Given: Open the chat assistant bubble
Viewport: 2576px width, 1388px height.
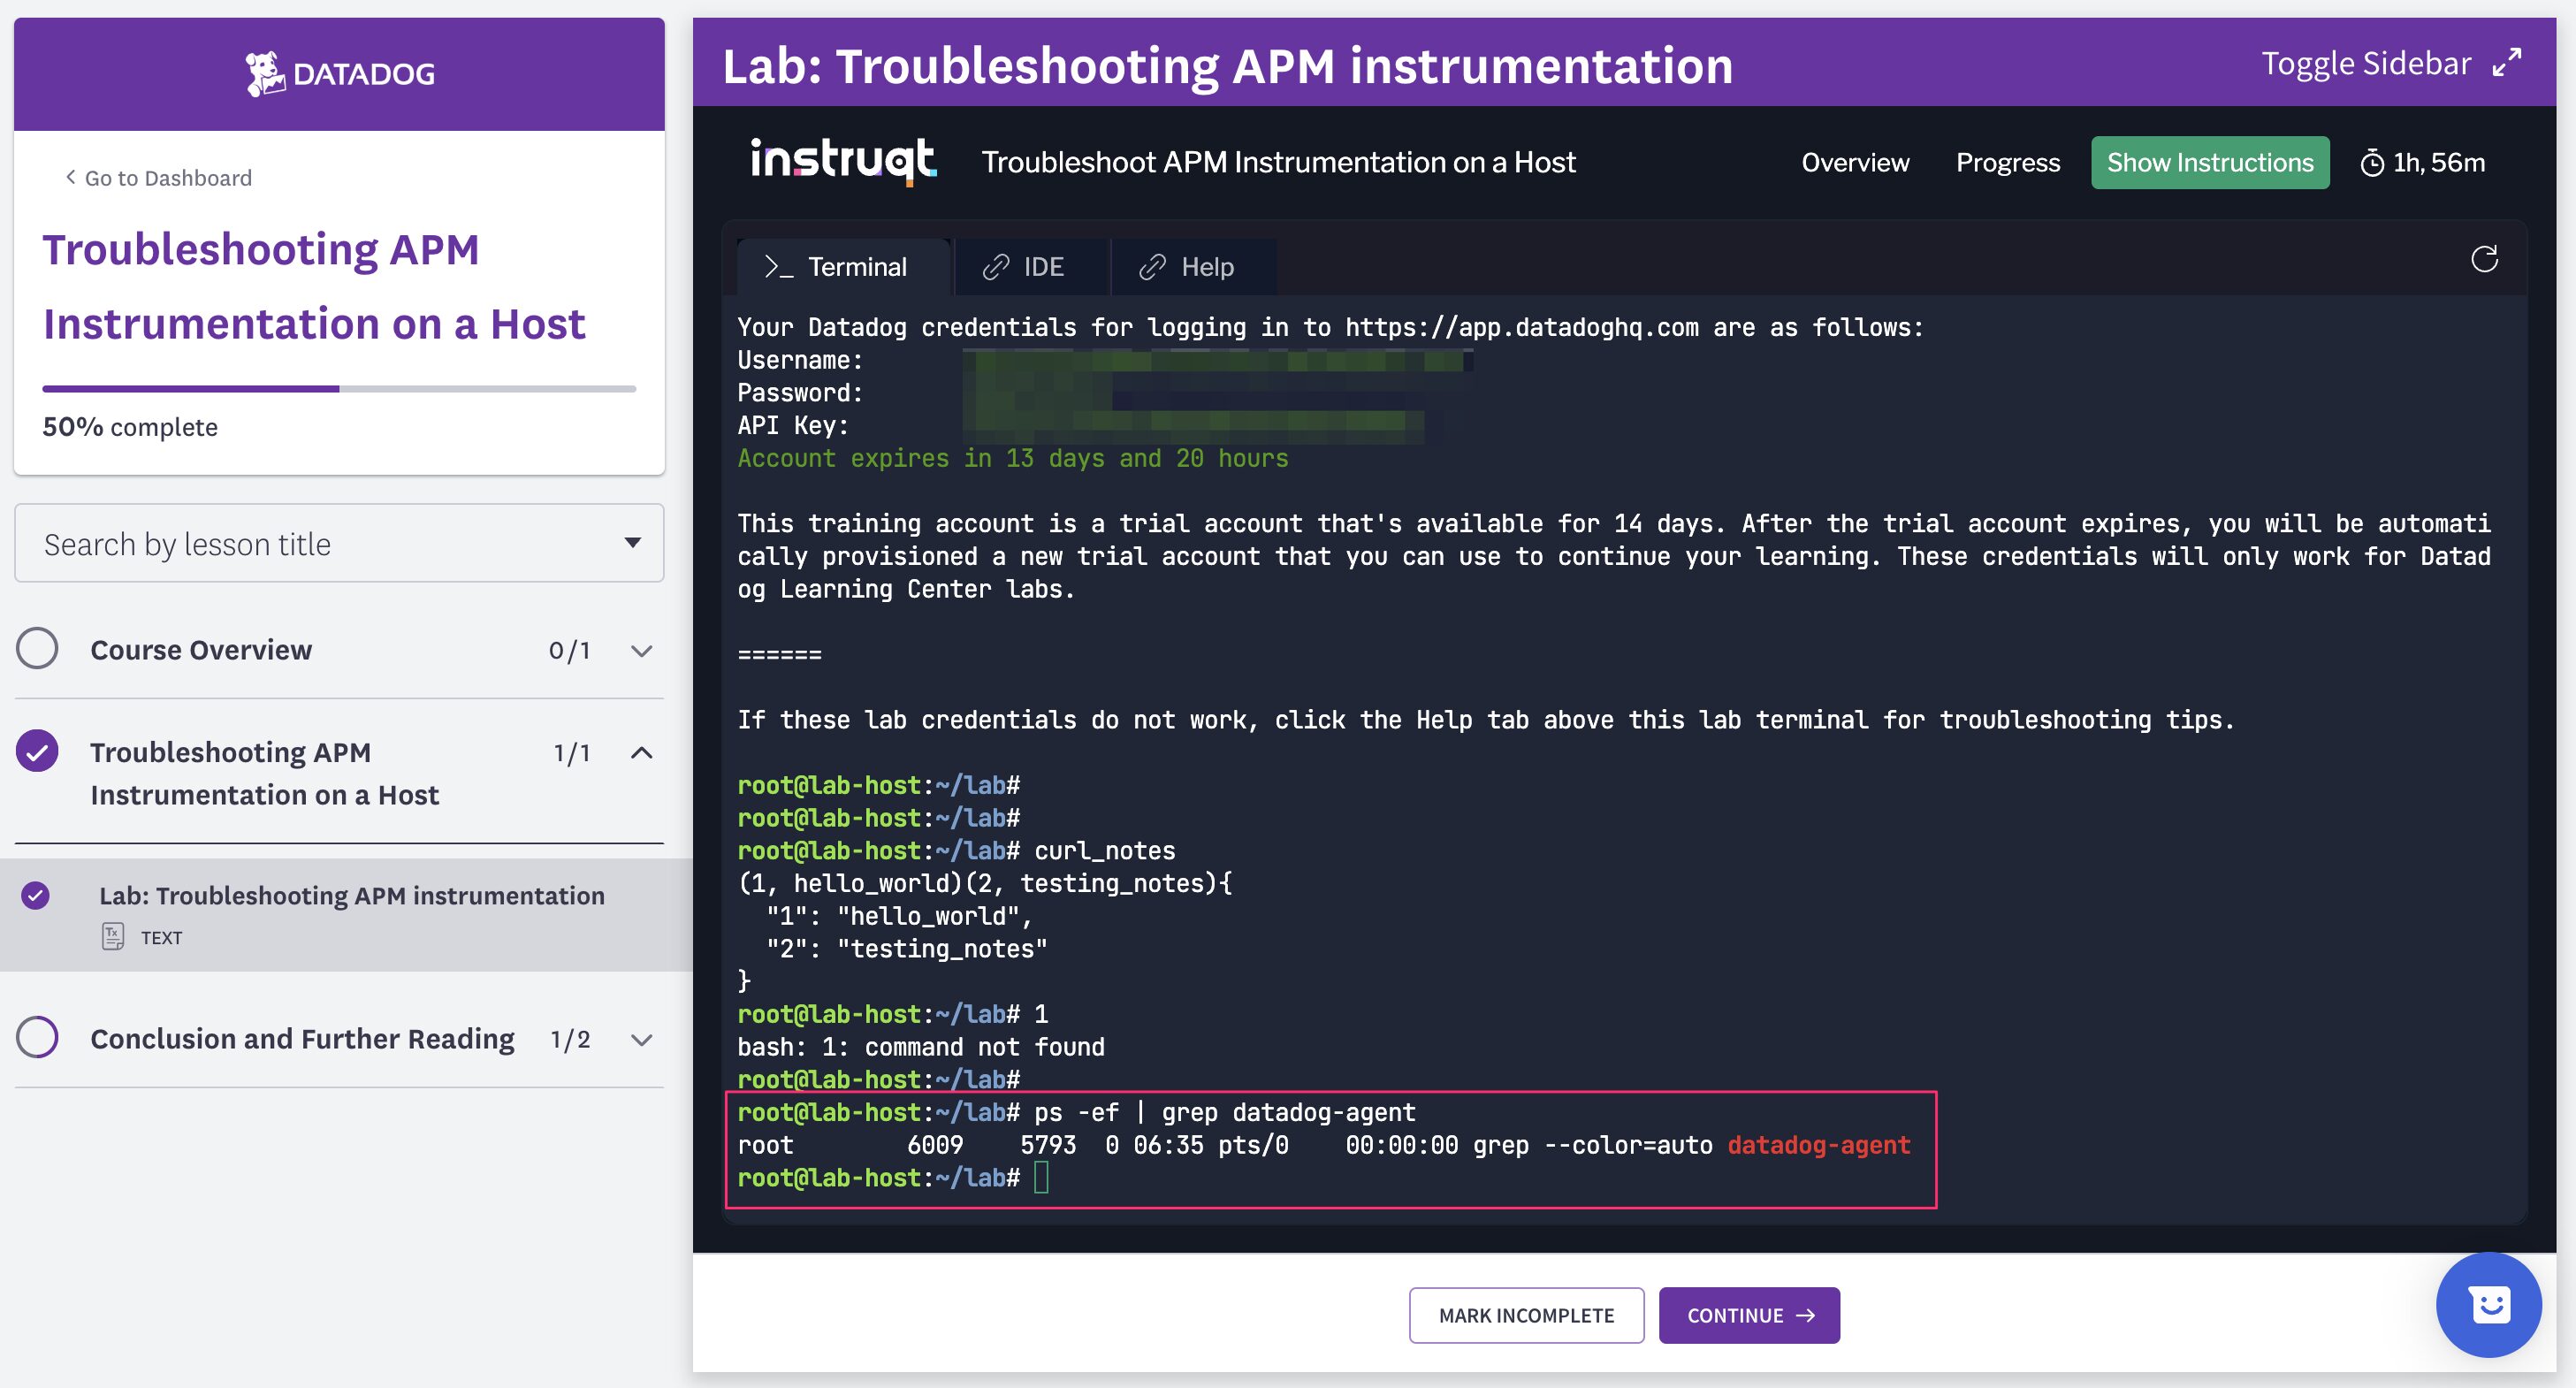Looking at the screenshot, I should pyautogui.click(x=2488, y=1304).
